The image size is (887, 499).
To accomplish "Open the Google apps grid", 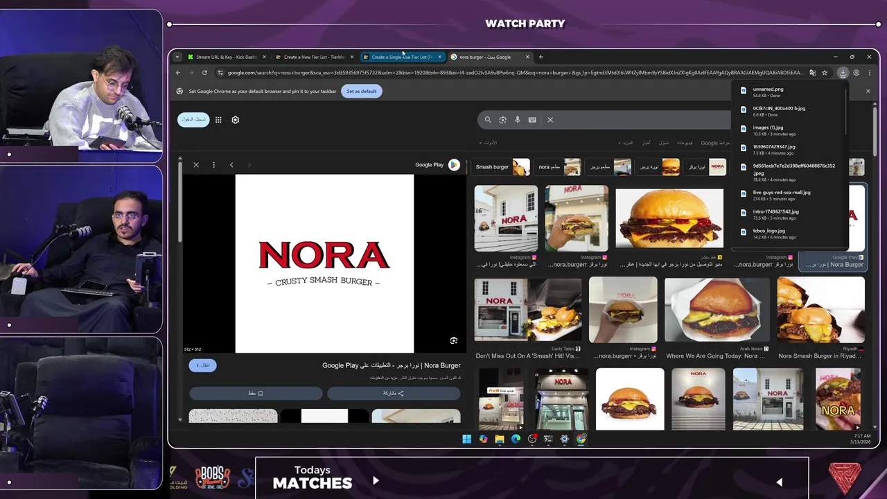I will click(x=218, y=120).
